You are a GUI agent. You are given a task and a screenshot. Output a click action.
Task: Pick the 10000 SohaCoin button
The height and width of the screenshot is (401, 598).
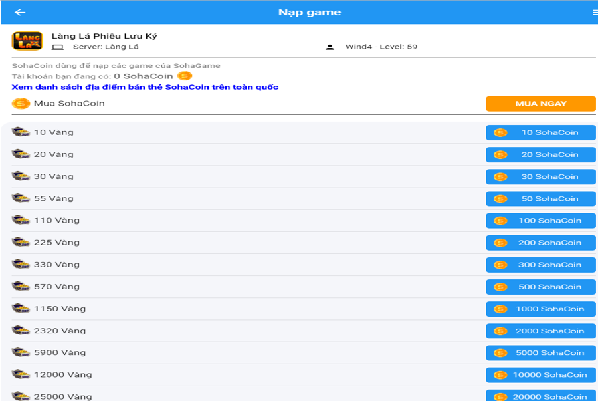click(x=541, y=375)
